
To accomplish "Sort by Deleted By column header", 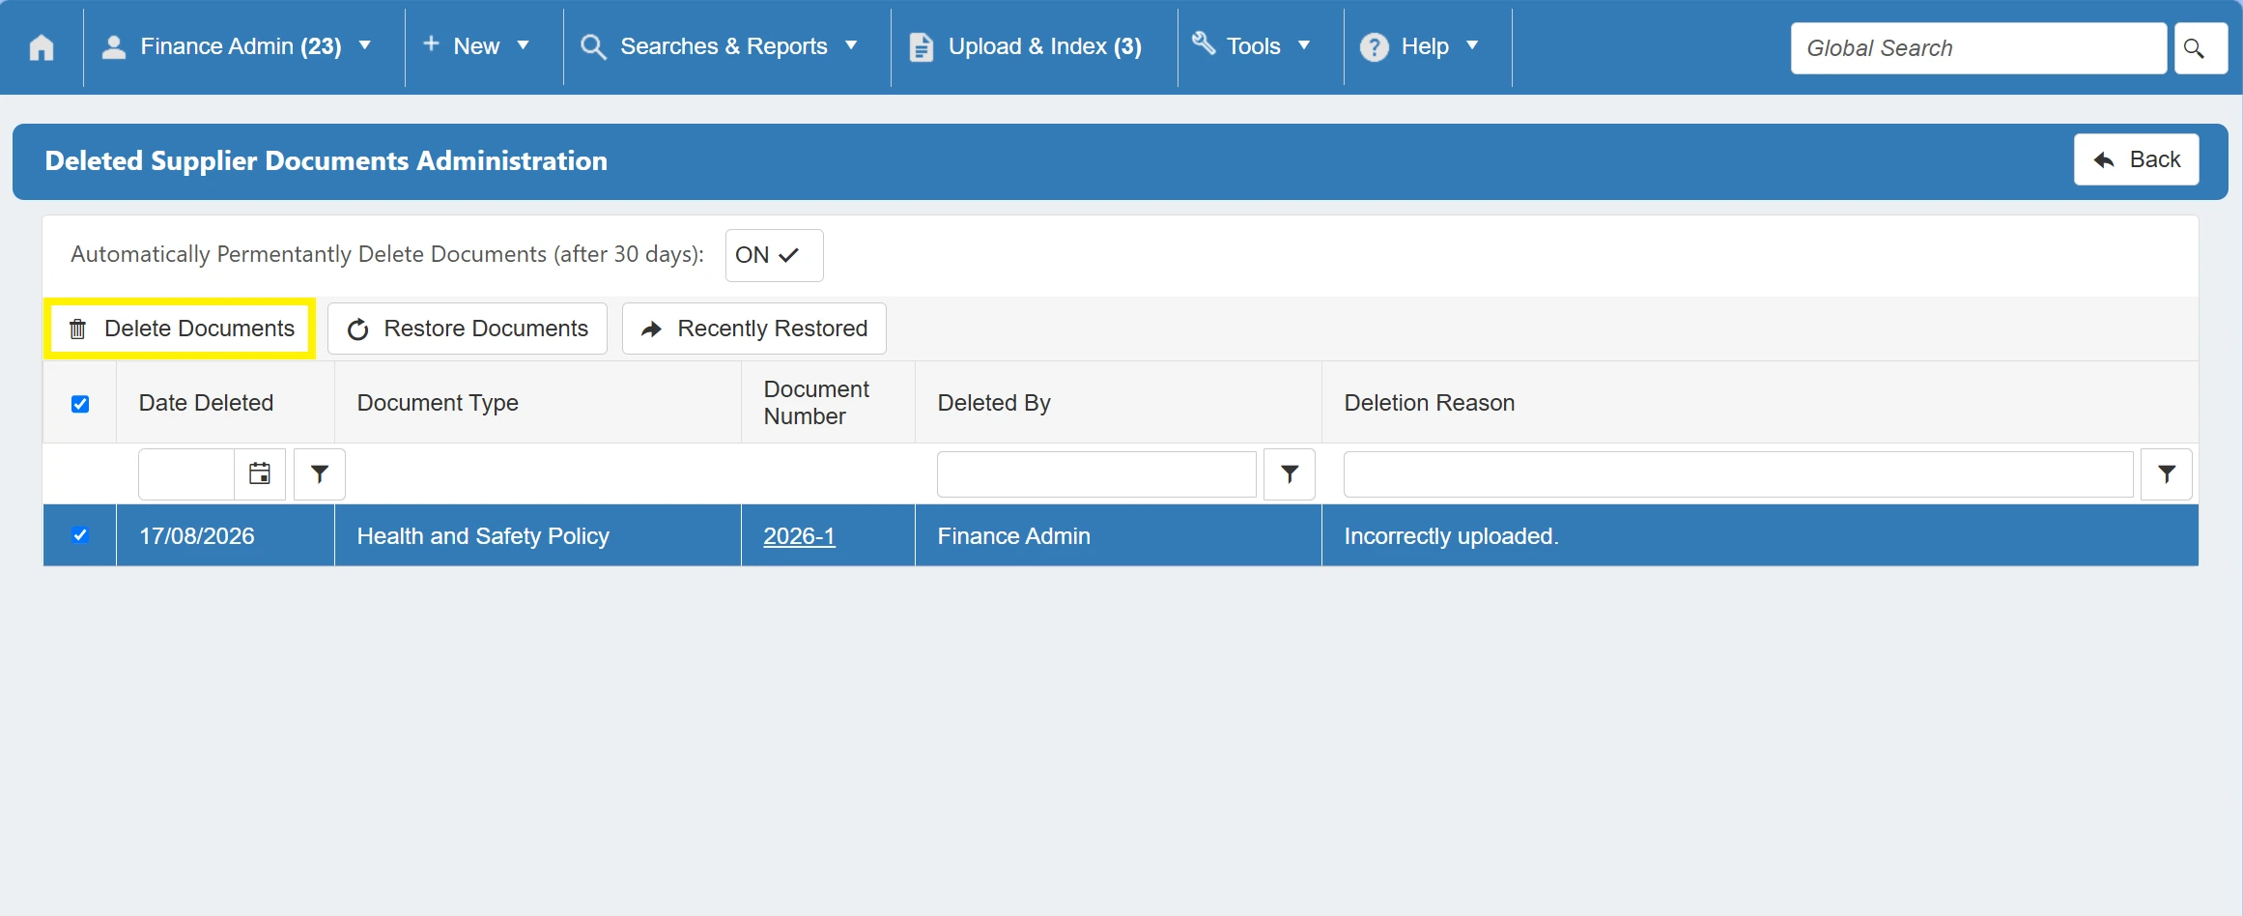I will (x=994, y=403).
